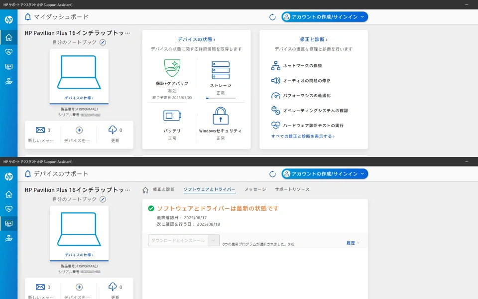Open heart health sidebar icon in マイダッシュボード window

(x=9, y=52)
